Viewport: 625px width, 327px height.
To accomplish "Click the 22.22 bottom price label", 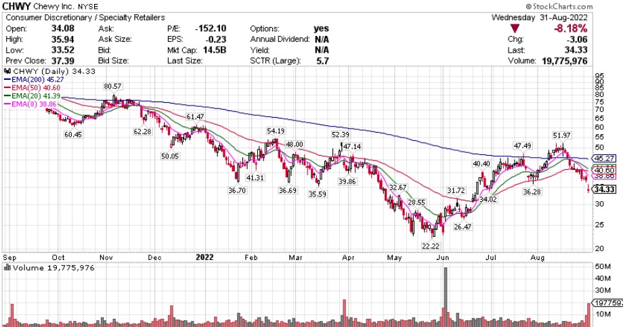I will 431,246.
